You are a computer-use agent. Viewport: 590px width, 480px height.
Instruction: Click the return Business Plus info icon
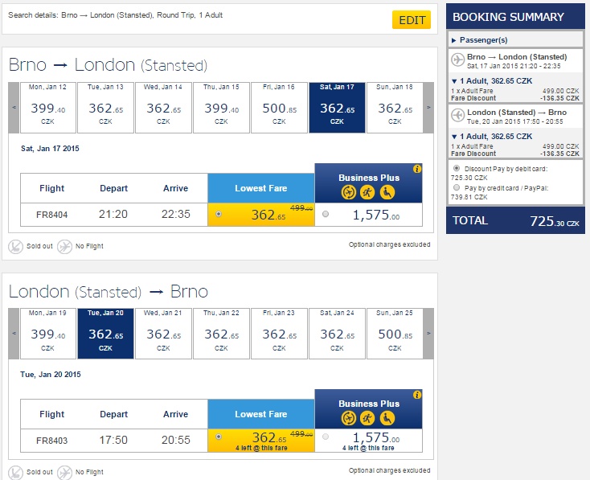[417, 395]
